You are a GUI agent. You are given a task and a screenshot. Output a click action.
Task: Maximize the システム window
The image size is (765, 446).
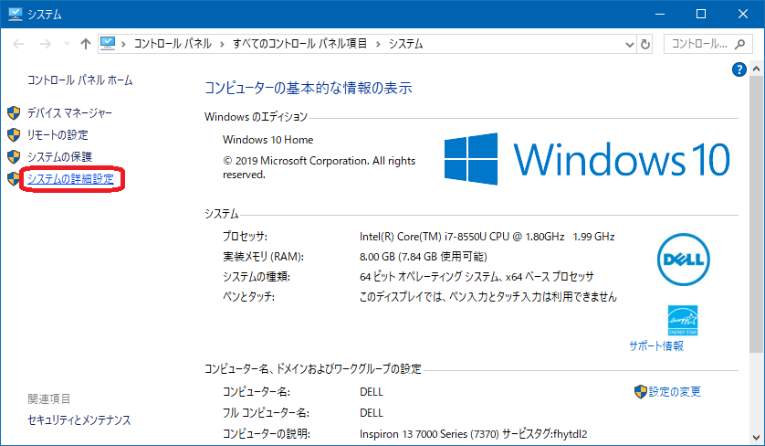pos(701,15)
